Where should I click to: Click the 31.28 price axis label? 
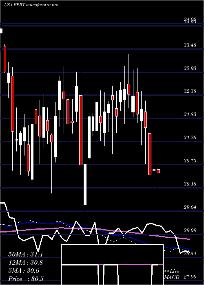(x=190, y=138)
